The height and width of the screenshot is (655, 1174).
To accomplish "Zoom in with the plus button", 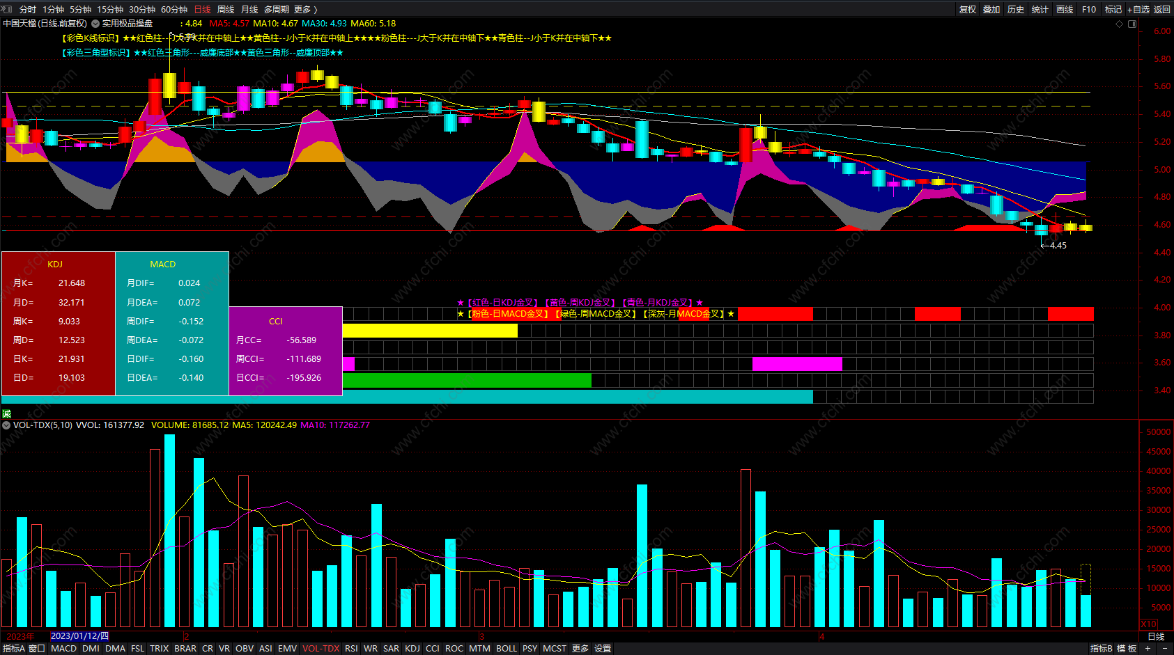I will (1148, 648).
